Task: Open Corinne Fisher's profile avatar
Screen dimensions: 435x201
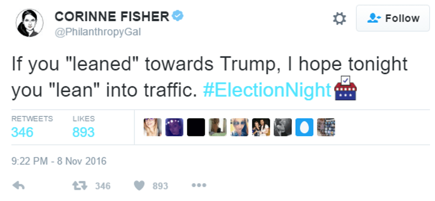Action: 30,23
